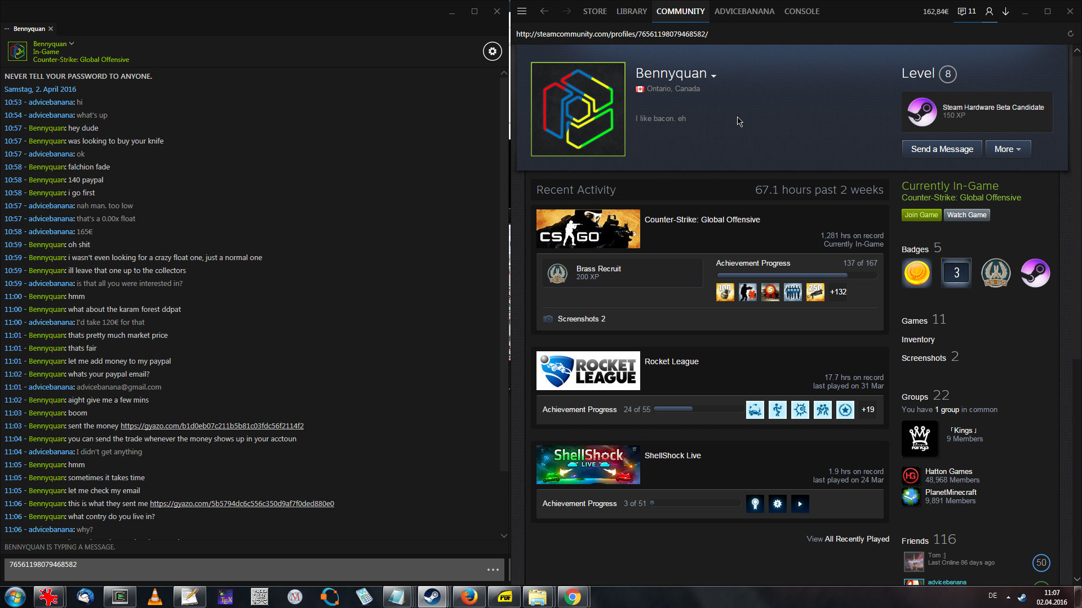This screenshot has width=1082, height=608.
Task: Open the second gyazo screenshot link
Action: tap(242, 504)
